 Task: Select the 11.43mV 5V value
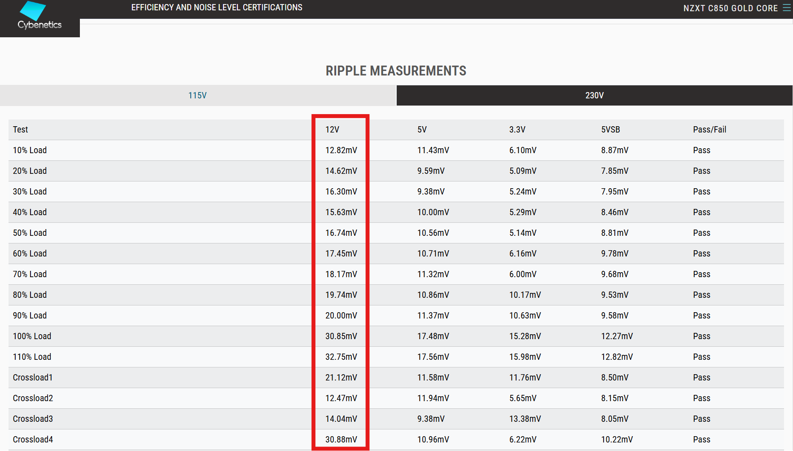point(433,150)
